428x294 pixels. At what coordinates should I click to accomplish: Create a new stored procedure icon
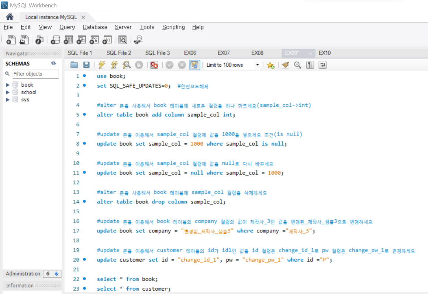(94, 40)
